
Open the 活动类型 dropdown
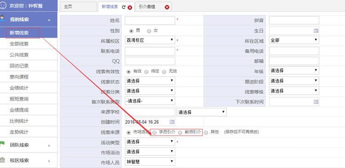[150, 142]
